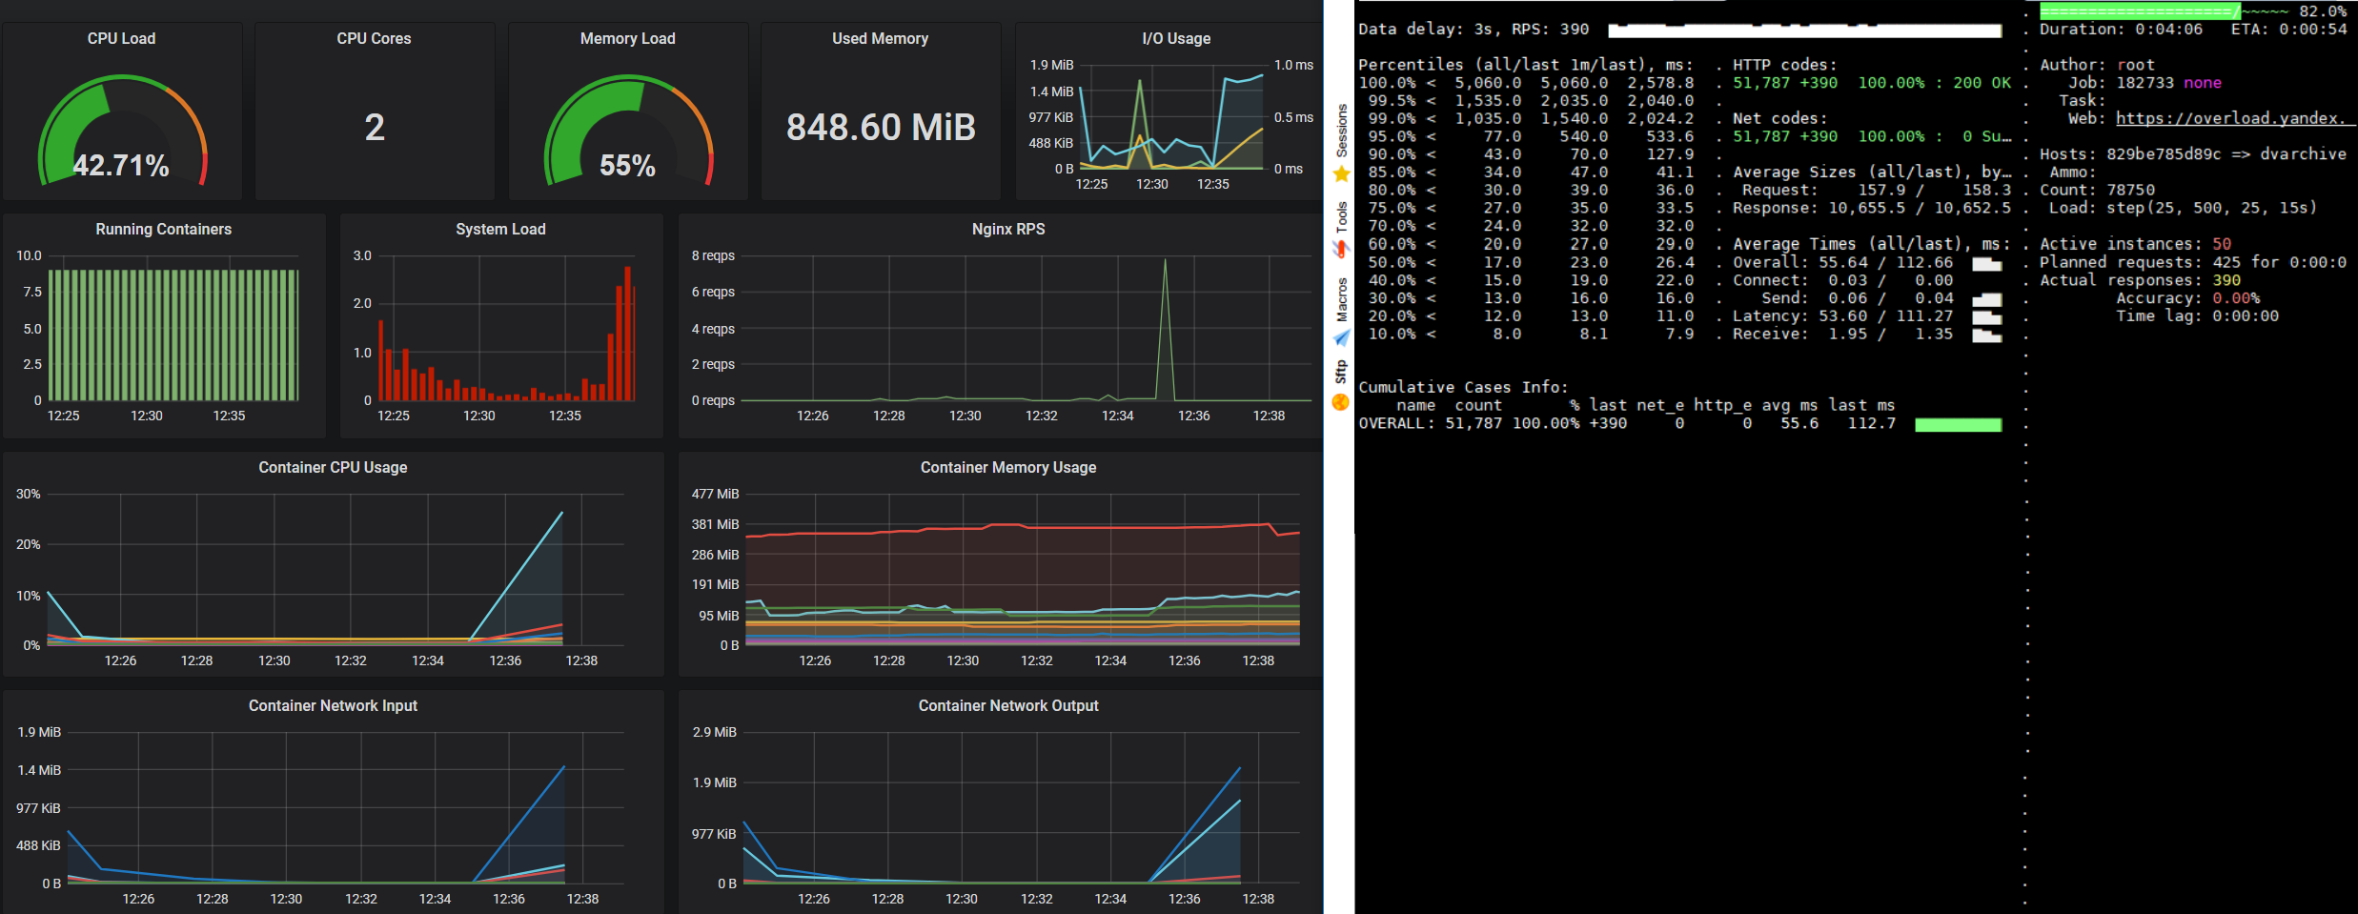Image resolution: width=2358 pixels, height=914 pixels.
Task: Click the green OVERALL cases progress bar
Action: [1958, 424]
